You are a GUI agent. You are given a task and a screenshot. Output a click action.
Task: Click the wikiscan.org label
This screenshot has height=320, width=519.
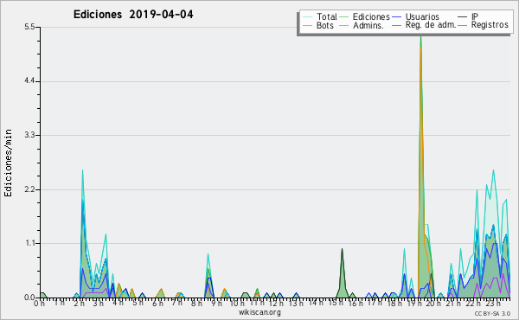pyautogui.click(x=259, y=312)
